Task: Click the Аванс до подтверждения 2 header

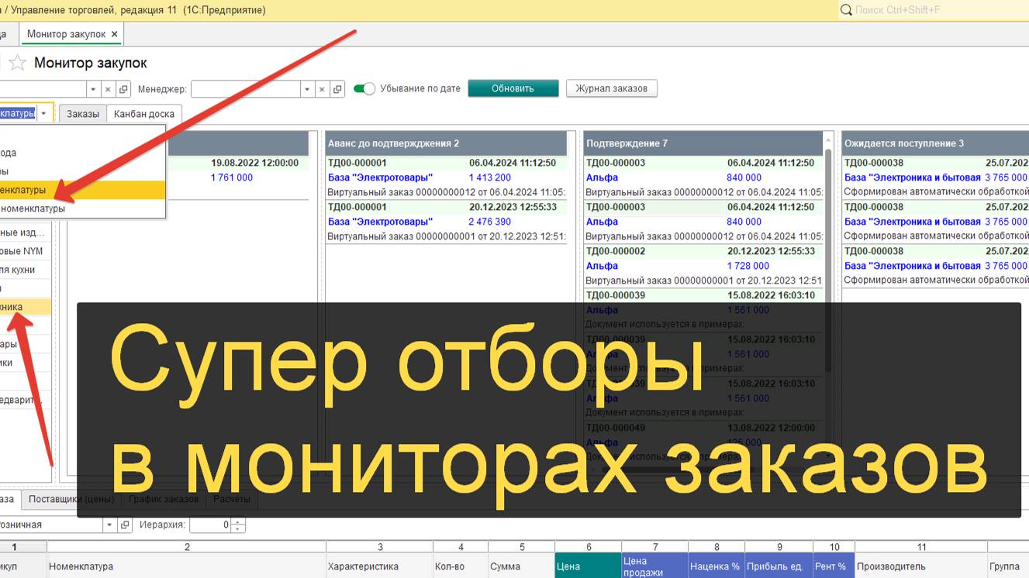Action: pyautogui.click(x=446, y=143)
